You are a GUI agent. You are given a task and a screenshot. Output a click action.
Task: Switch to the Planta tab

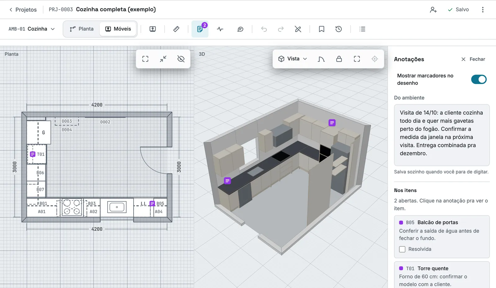[82, 29]
